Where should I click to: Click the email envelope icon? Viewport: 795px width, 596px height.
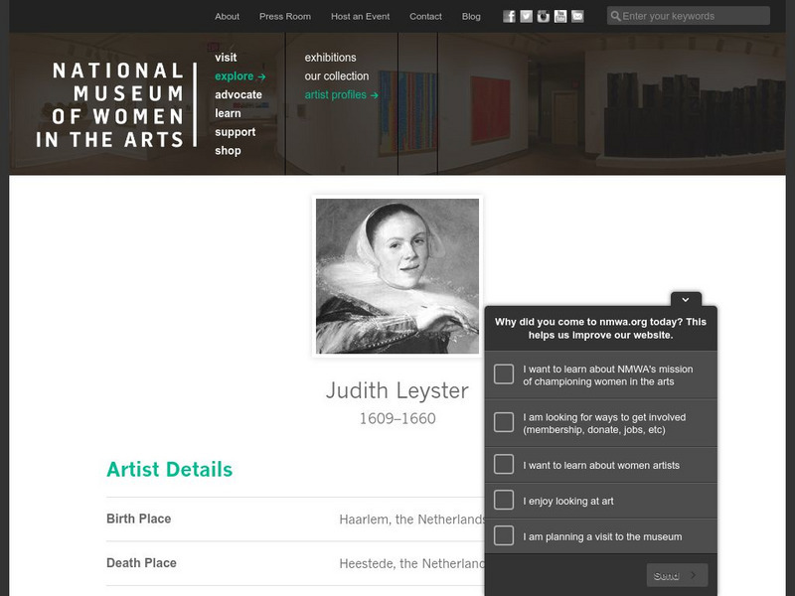(x=577, y=16)
